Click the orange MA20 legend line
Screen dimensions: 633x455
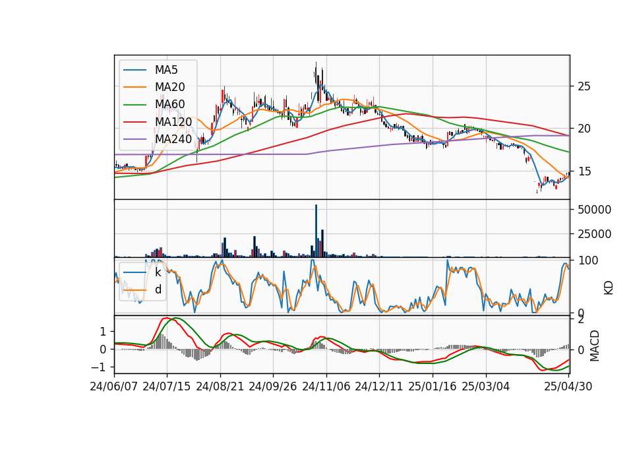[x=135, y=87]
